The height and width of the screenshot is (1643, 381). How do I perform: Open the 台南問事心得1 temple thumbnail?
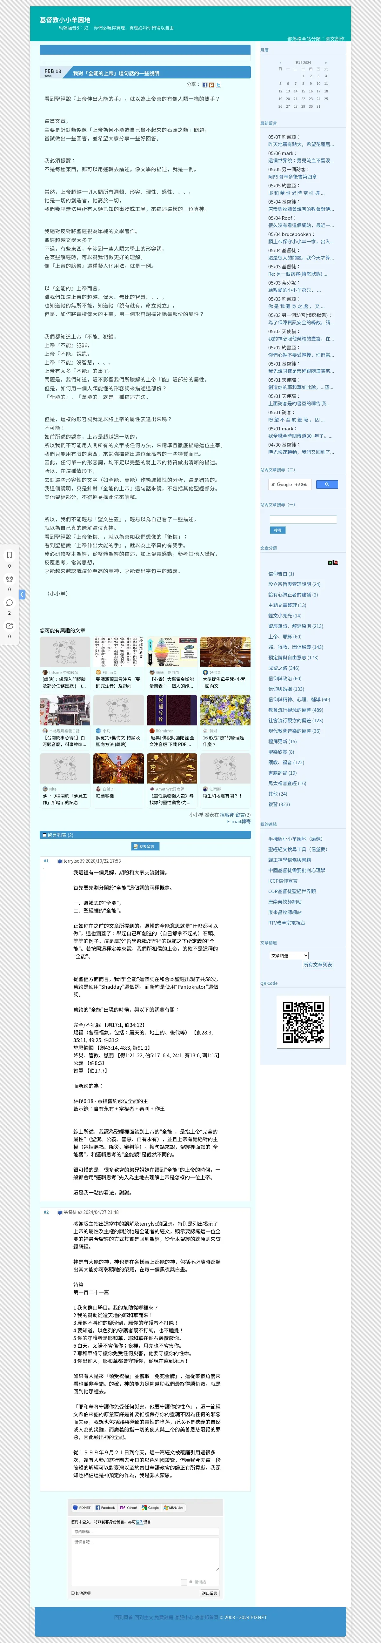coord(65,710)
